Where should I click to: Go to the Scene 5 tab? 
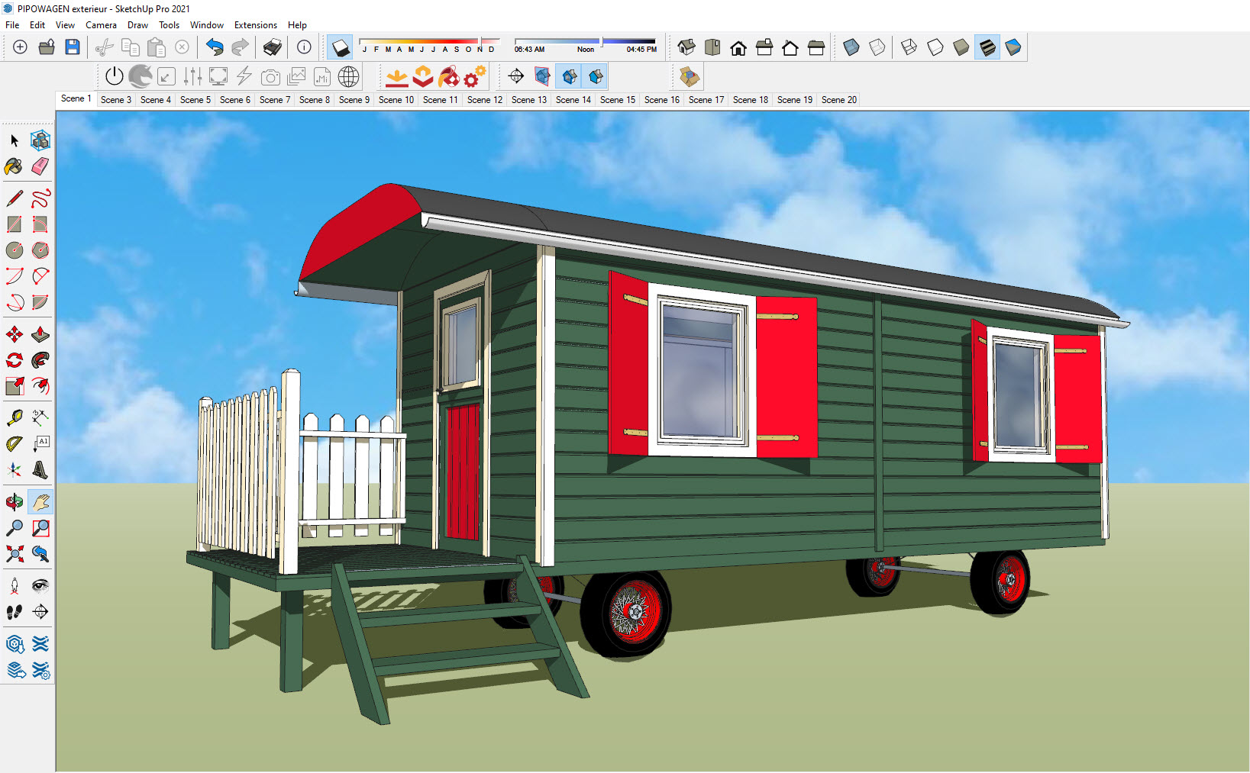(195, 100)
